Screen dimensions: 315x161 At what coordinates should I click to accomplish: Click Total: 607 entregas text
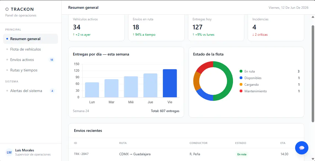tap(165, 111)
